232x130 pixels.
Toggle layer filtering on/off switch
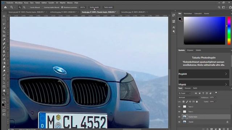click(x=216, y=93)
